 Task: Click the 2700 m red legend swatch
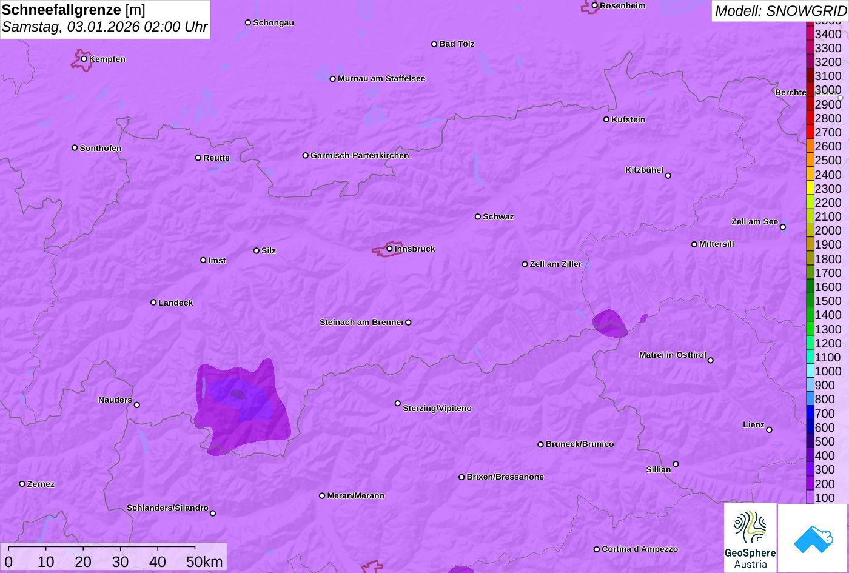tap(810, 132)
